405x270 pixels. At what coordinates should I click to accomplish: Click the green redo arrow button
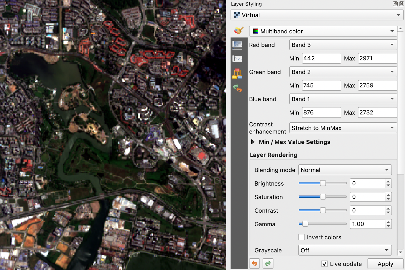coord(268,263)
